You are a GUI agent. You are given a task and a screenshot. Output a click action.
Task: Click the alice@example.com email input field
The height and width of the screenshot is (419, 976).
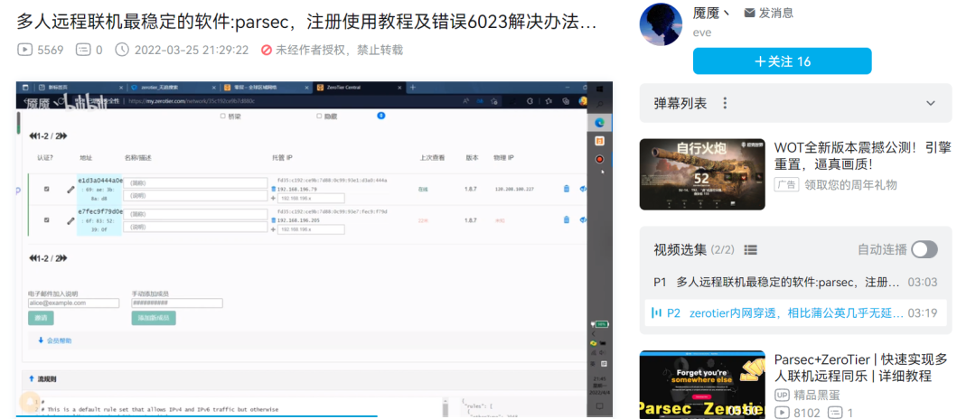[x=73, y=303]
